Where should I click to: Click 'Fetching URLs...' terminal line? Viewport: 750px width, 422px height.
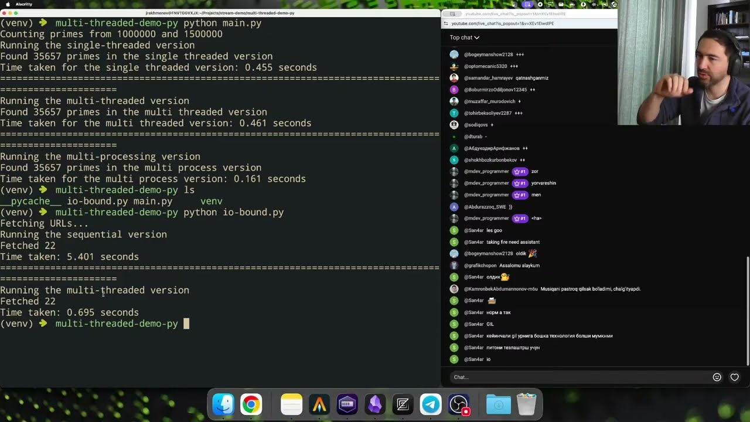pyautogui.click(x=45, y=223)
